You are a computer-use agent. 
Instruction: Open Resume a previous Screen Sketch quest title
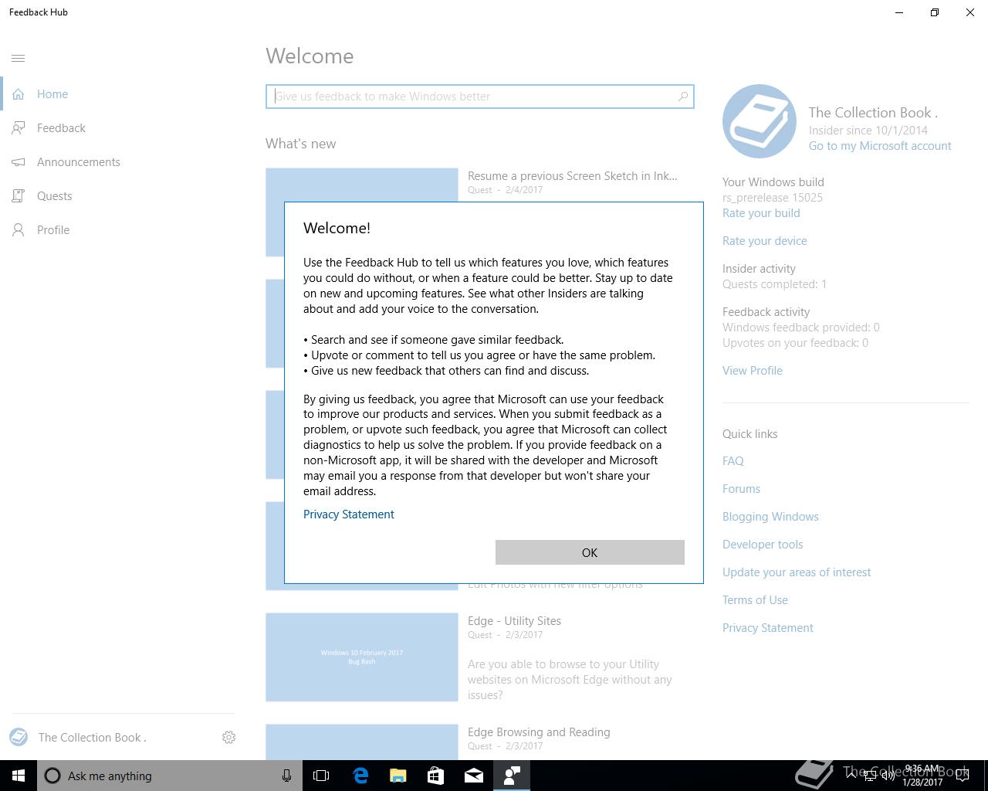click(x=573, y=176)
